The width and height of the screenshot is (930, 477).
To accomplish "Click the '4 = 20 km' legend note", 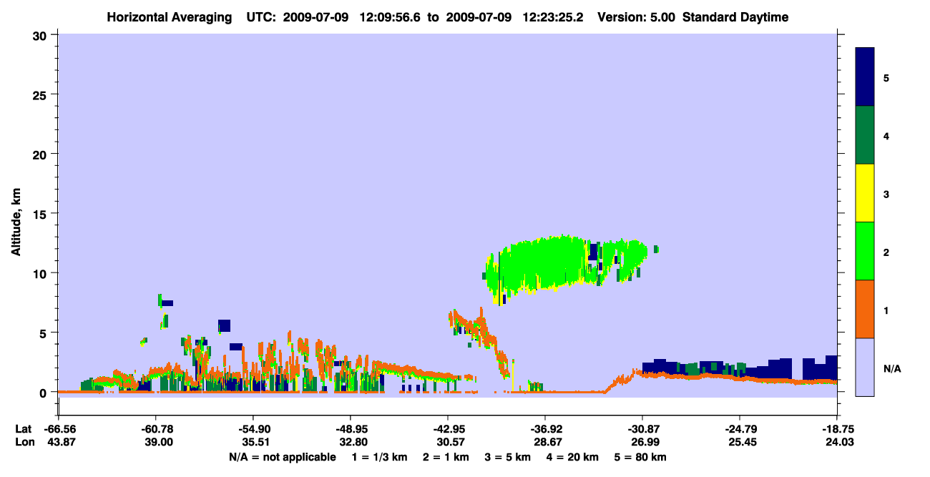I will [x=571, y=457].
